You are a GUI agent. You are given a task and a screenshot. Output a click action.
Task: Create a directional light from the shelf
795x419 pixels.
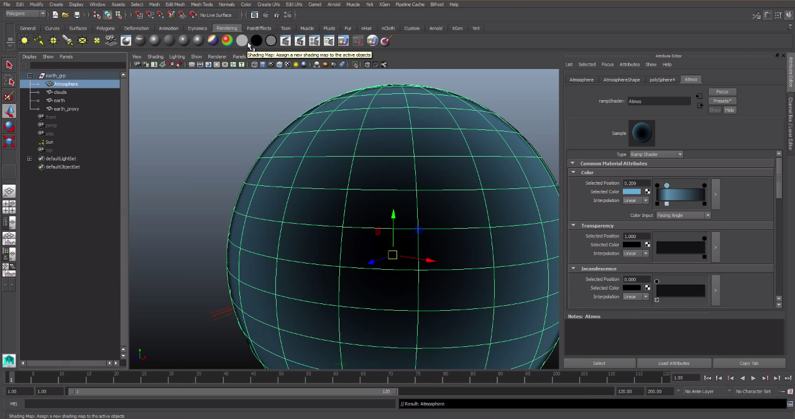tap(39, 40)
